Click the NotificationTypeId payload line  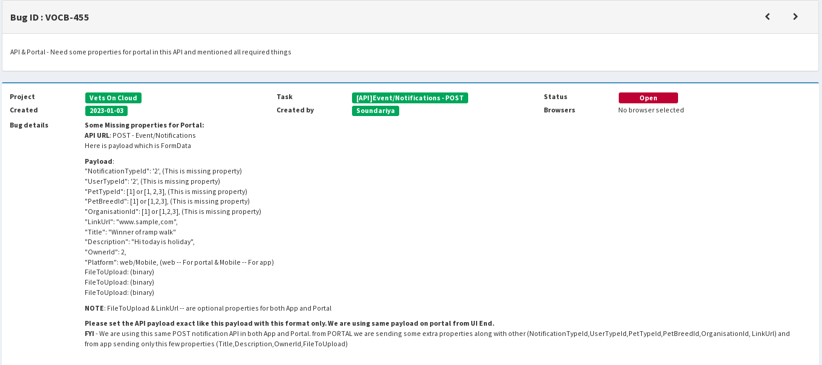(x=163, y=171)
